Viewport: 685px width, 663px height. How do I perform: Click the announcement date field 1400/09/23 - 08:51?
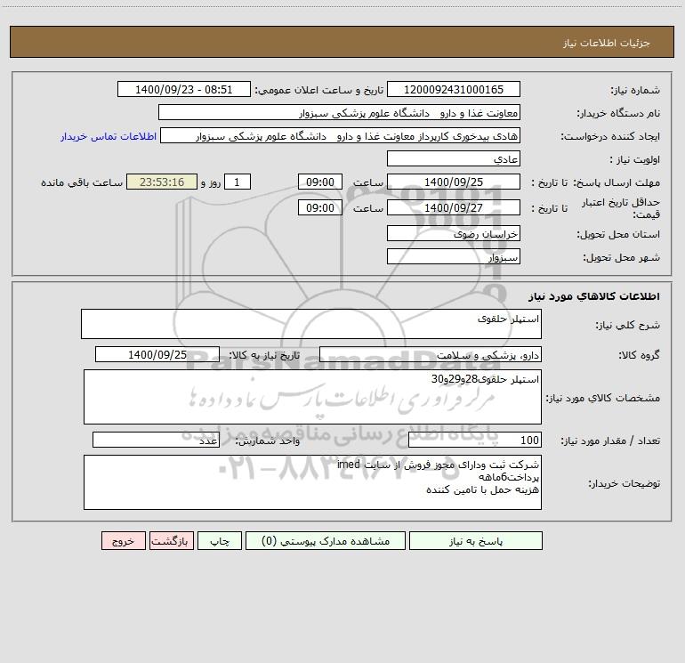point(184,90)
